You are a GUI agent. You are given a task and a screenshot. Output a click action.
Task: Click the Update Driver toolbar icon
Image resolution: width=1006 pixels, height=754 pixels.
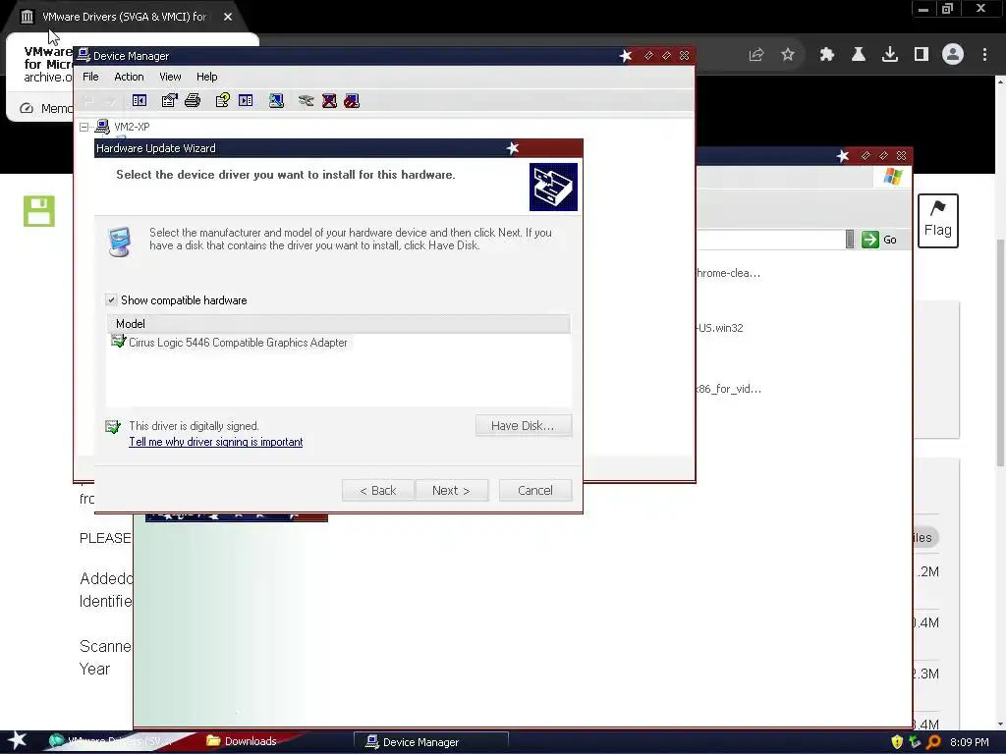pos(307,101)
